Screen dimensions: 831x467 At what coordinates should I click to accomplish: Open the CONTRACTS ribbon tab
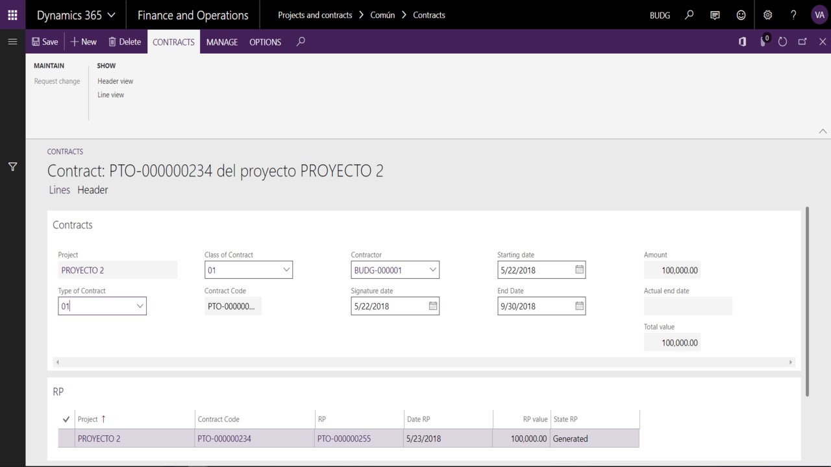point(173,42)
